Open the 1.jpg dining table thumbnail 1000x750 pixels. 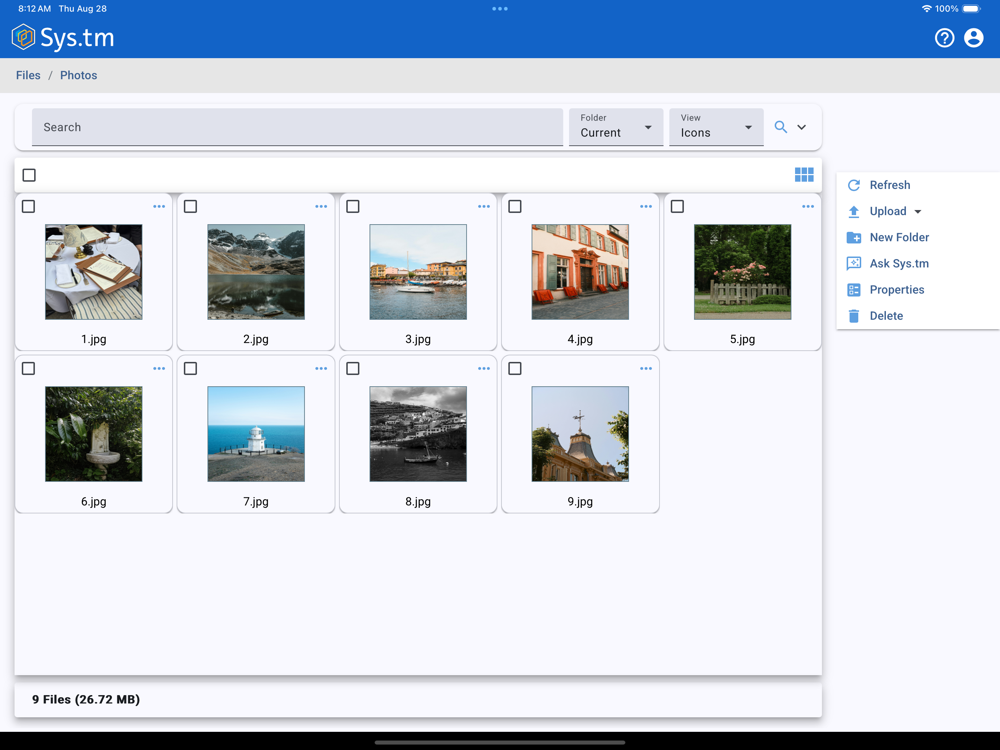94,272
